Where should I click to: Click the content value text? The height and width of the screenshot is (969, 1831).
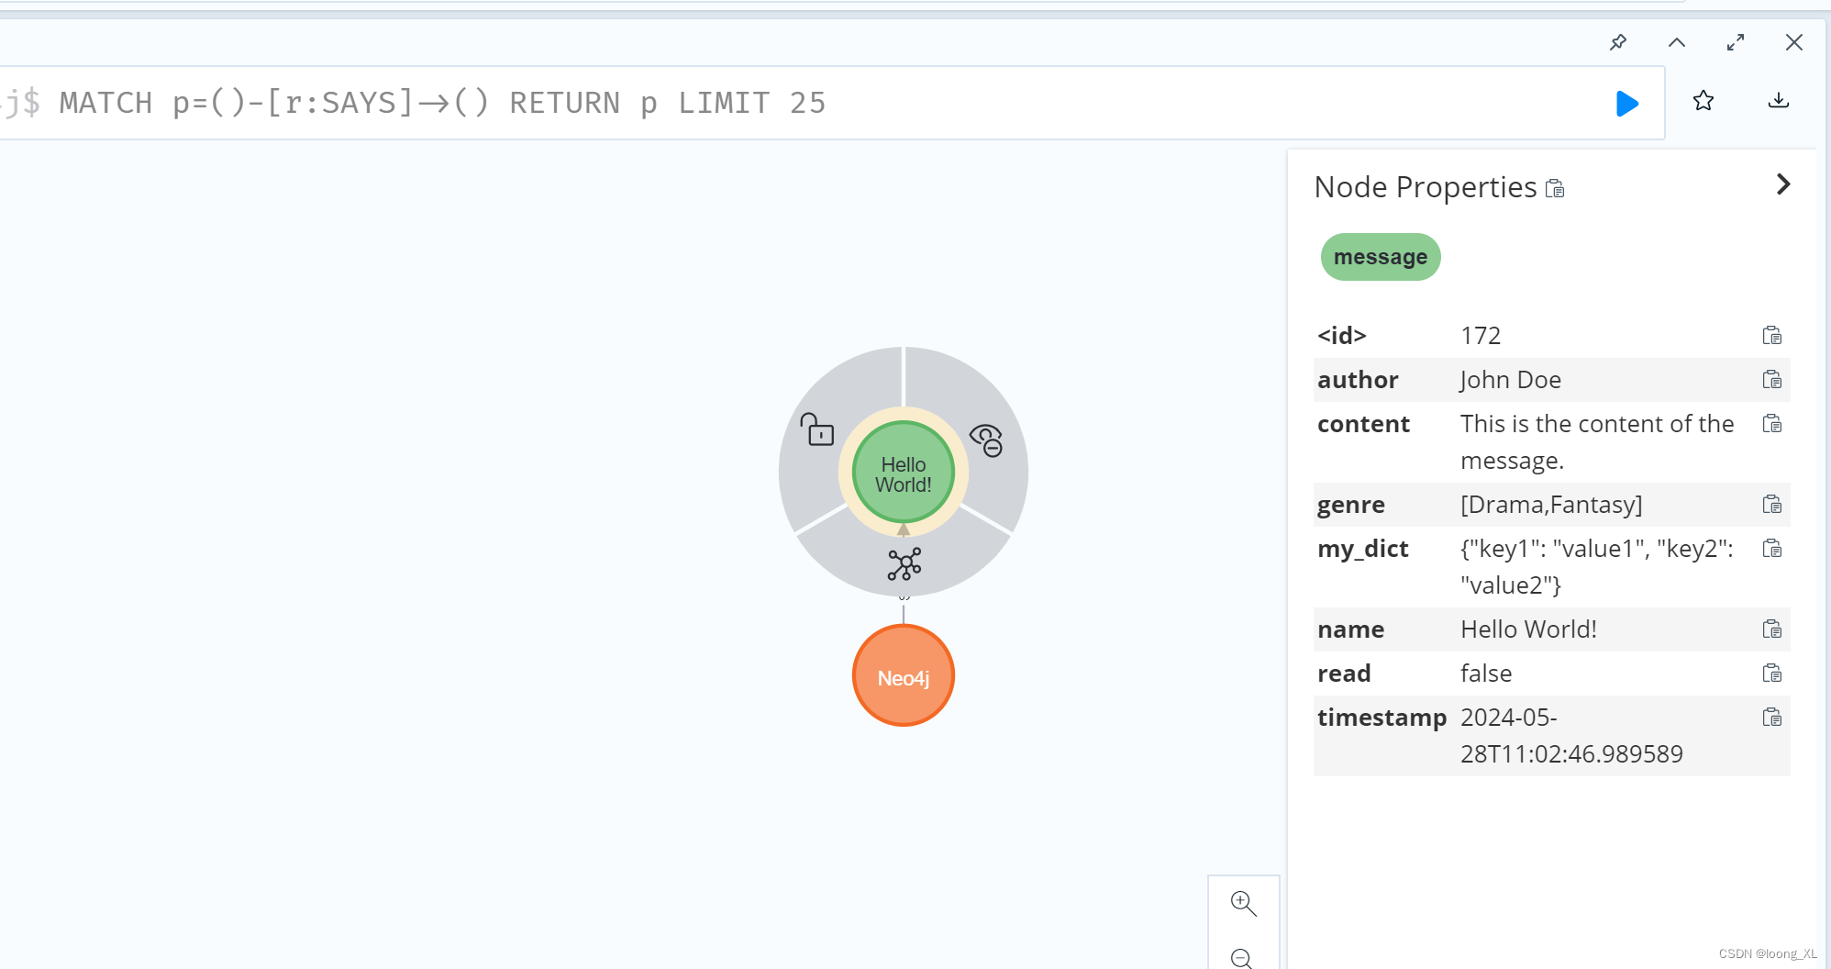pyautogui.click(x=1597, y=442)
